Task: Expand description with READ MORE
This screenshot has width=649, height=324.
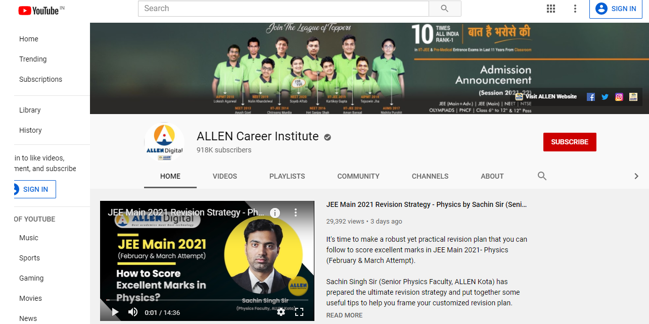Action: click(344, 315)
